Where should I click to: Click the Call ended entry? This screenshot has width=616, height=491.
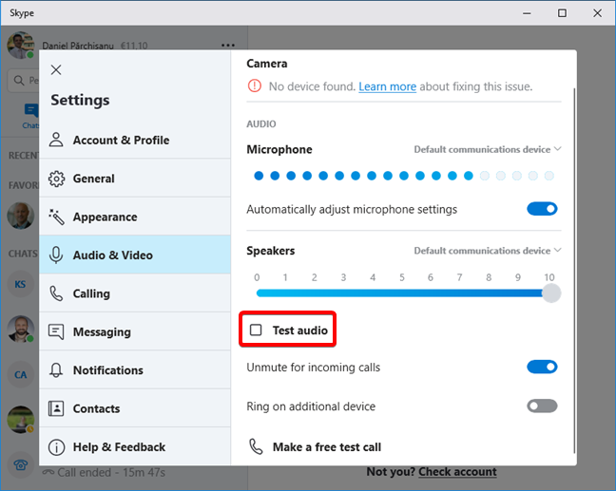[x=105, y=473]
